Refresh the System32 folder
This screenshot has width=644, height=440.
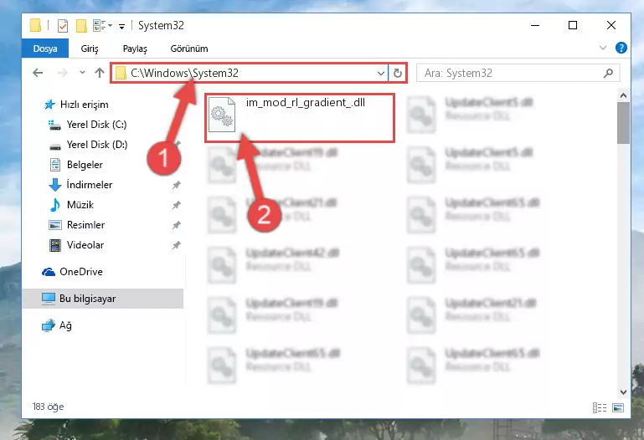(397, 74)
